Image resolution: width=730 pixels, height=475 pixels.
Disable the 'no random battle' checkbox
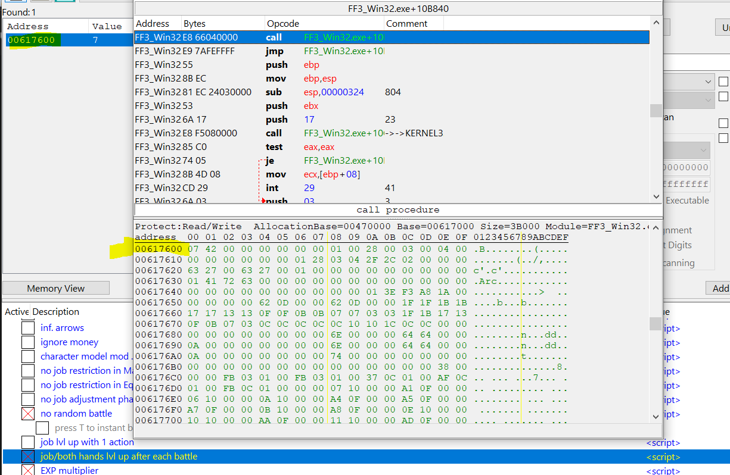point(28,414)
